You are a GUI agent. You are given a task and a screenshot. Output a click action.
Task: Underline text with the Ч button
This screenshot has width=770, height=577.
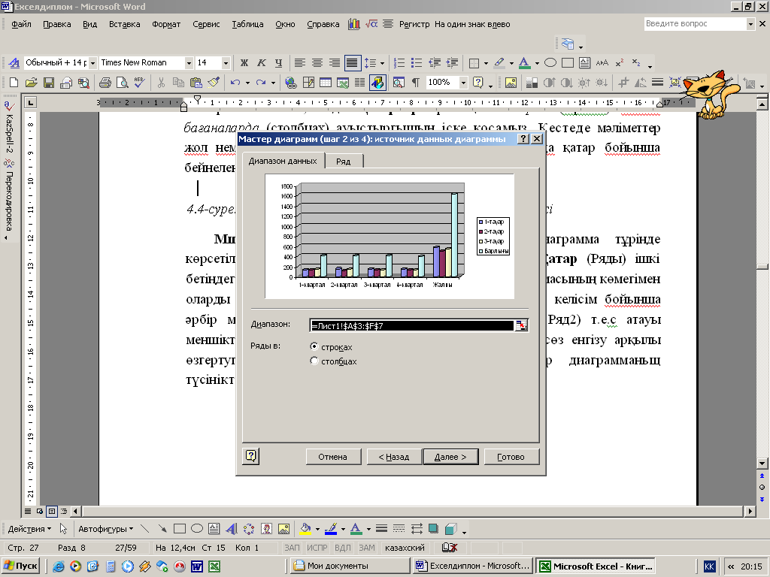point(278,63)
